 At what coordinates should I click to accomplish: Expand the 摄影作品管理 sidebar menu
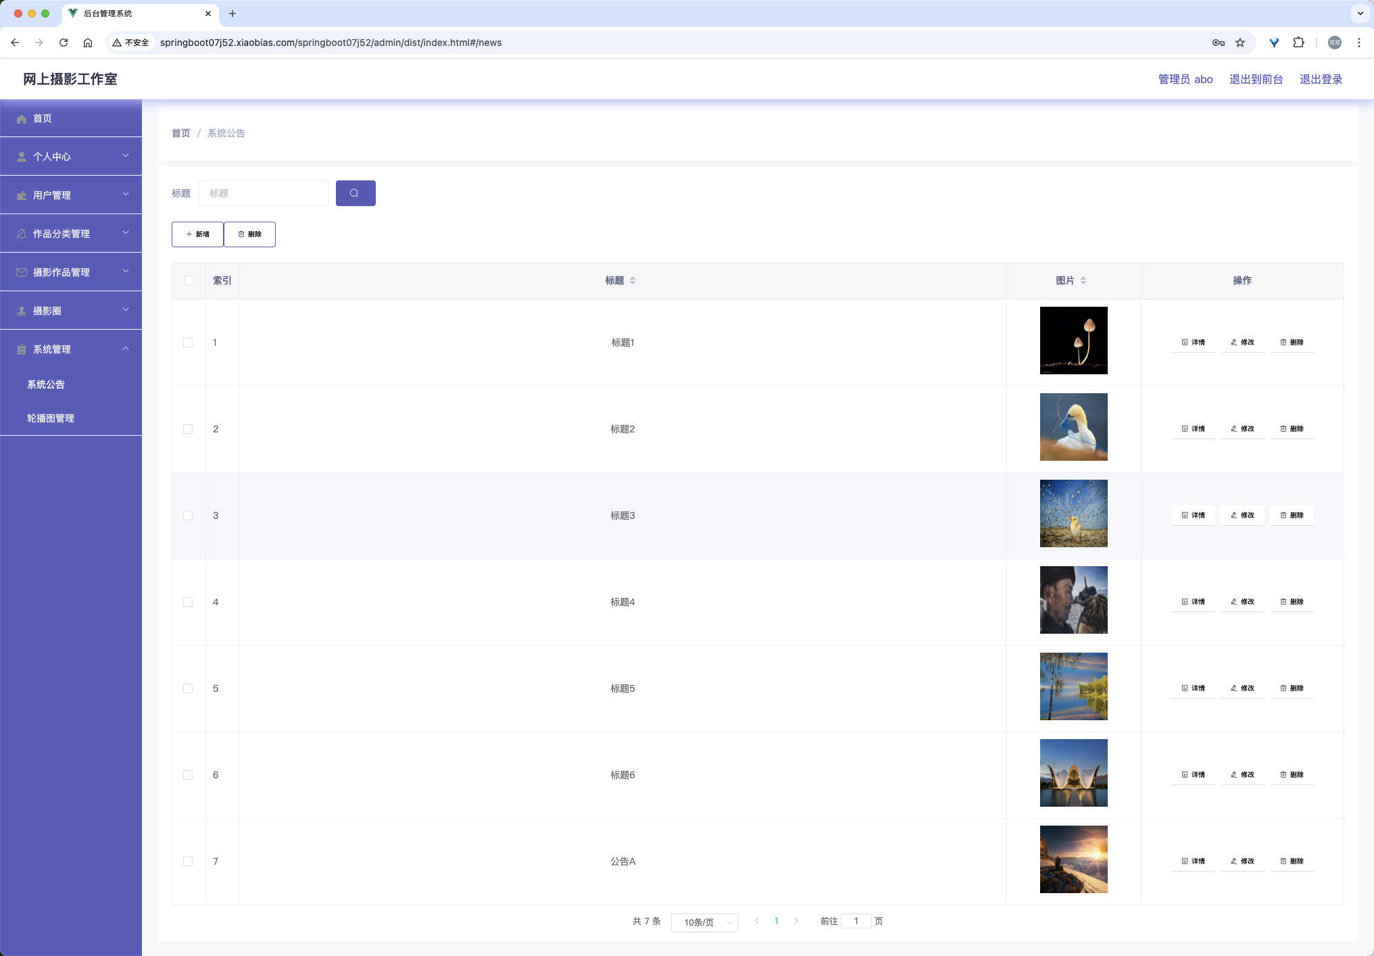[71, 272]
